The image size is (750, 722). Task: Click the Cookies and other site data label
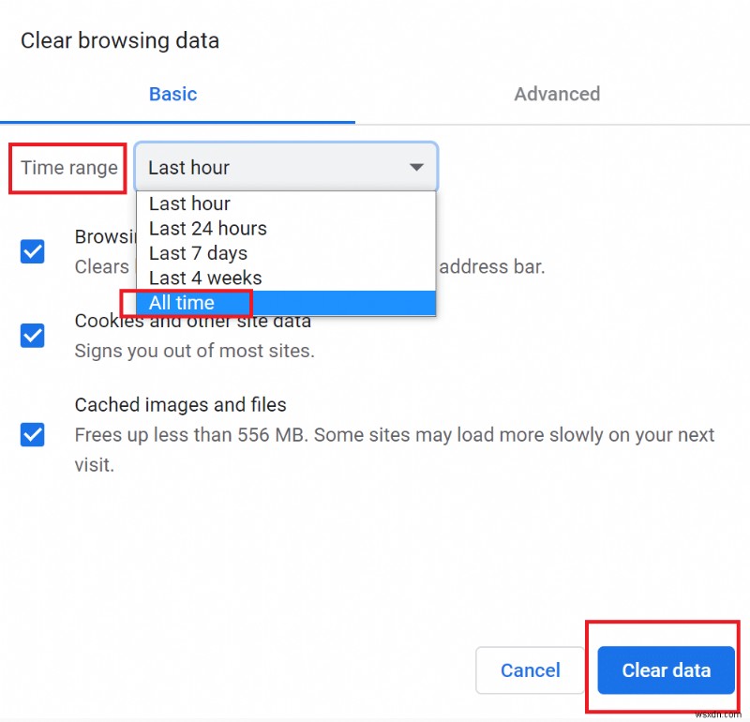pyautogui.click(x=193, y=322)
